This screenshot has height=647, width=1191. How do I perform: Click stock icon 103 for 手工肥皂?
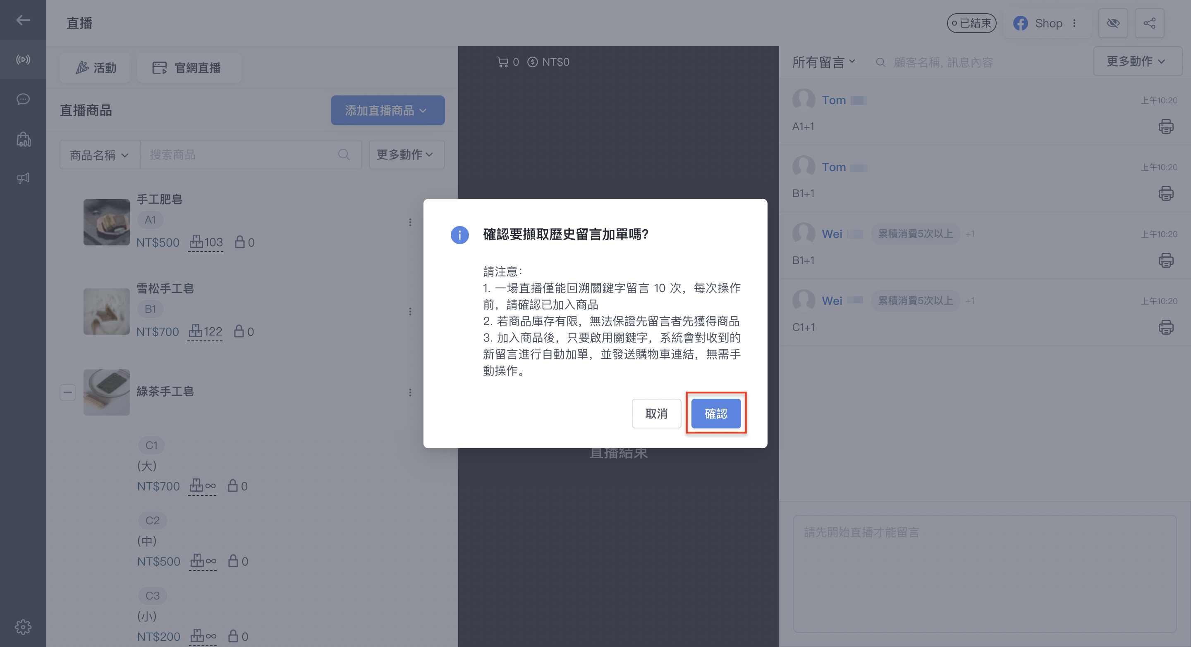click(x=206, y=242)
